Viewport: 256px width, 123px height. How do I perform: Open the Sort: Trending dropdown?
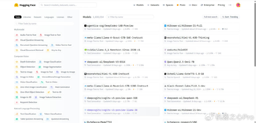230,17
